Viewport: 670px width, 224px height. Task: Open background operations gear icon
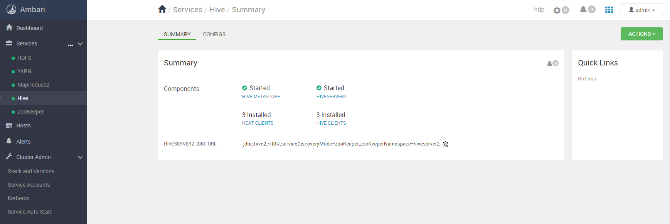coord(557,10)
